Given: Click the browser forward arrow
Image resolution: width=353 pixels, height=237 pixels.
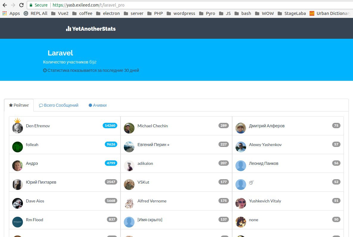Looking at the screenshot, I should tap(13, 5).
